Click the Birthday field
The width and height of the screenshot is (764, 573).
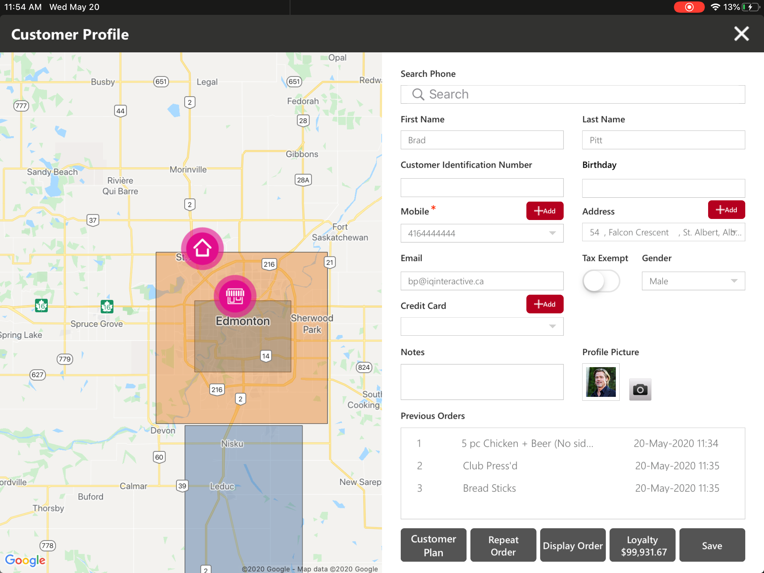click(x=664, y=188)
